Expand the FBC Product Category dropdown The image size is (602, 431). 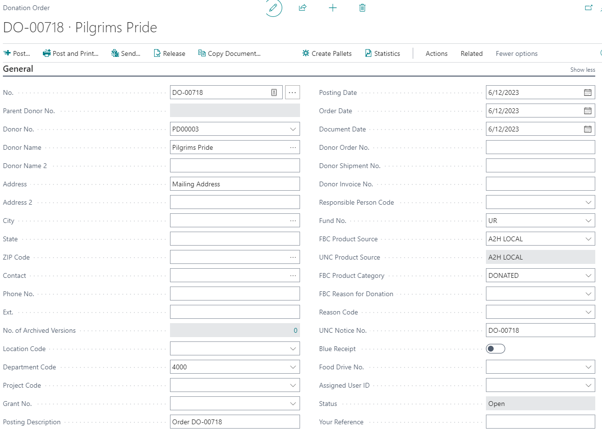[x=588, y=275]
